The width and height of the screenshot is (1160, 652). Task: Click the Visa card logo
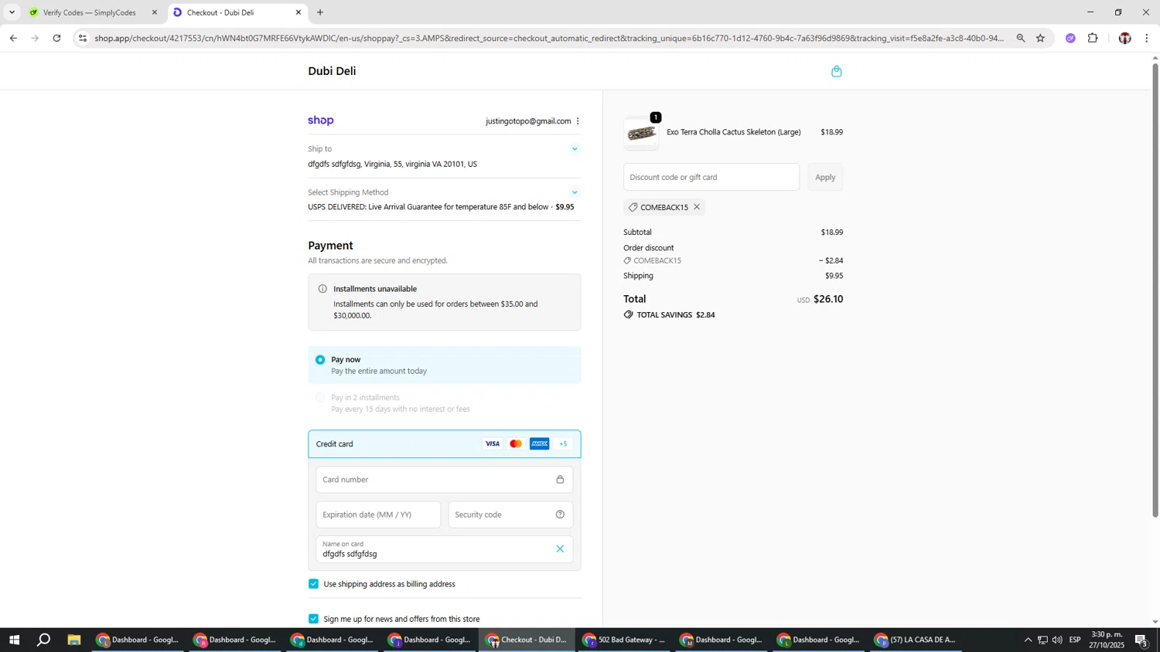492,444
